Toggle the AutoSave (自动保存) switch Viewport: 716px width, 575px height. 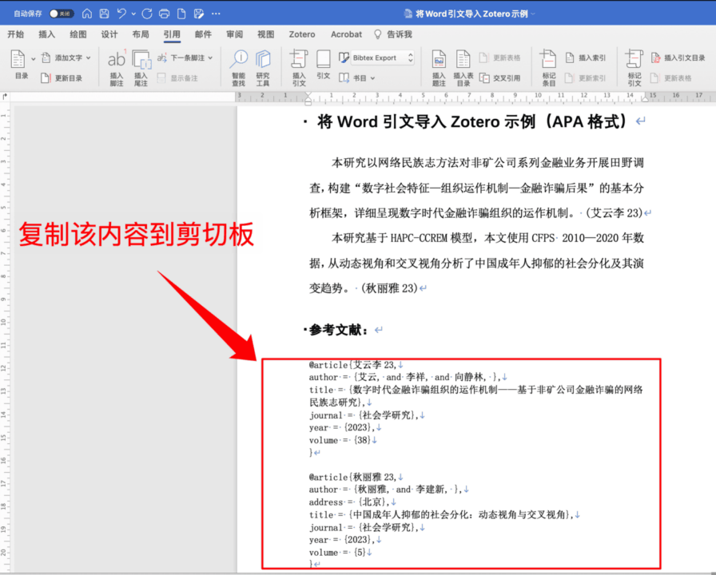tap(60, 14)
